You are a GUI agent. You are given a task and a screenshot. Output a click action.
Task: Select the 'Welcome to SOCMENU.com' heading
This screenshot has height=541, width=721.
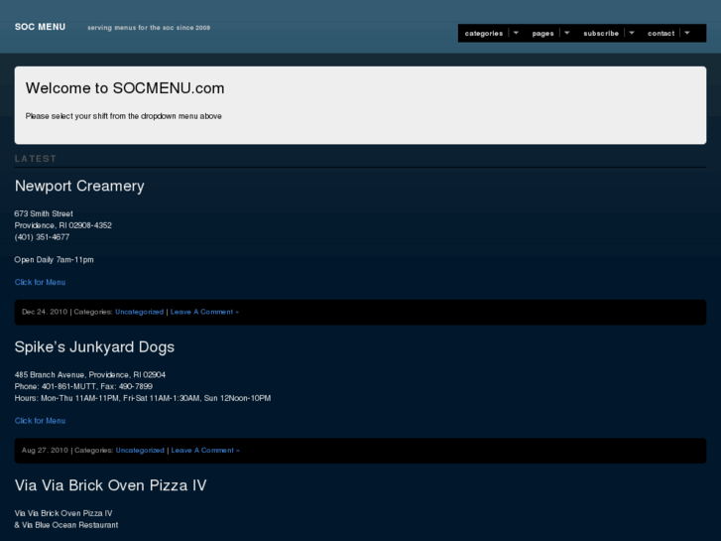(125, 88)
